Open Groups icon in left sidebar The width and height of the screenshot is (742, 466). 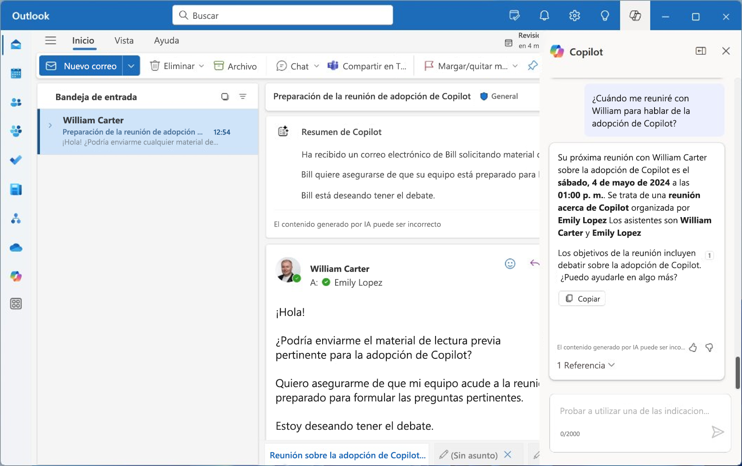[16, 131]
